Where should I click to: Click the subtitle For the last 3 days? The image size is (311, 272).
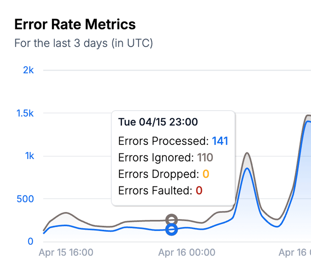coord(84,43)
